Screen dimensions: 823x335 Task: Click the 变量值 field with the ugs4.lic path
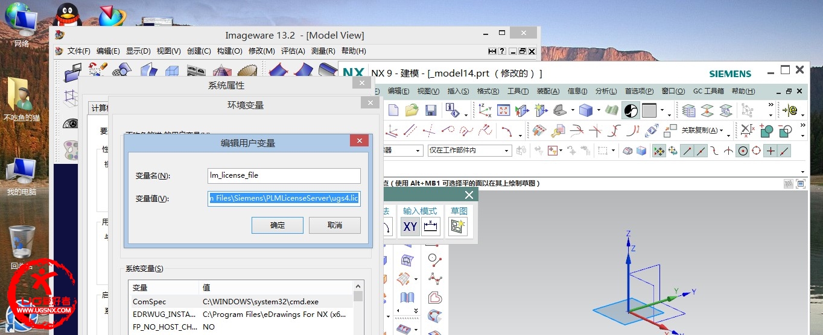point(284,198)
